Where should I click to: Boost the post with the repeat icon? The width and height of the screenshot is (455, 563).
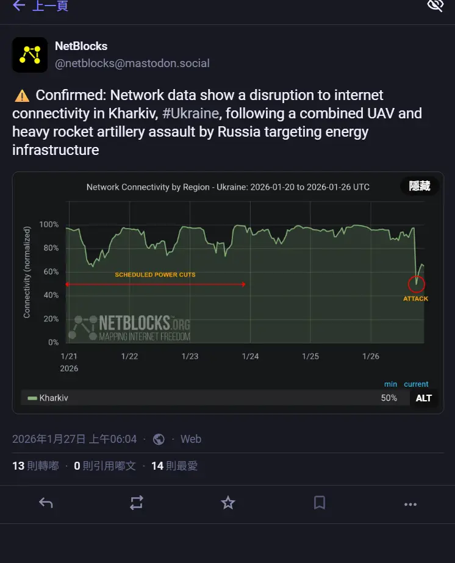click(x=137, y=503)
